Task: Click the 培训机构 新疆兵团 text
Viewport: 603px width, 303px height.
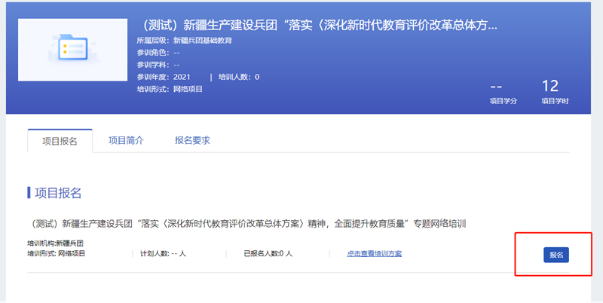Action: [x=55, y=243]
